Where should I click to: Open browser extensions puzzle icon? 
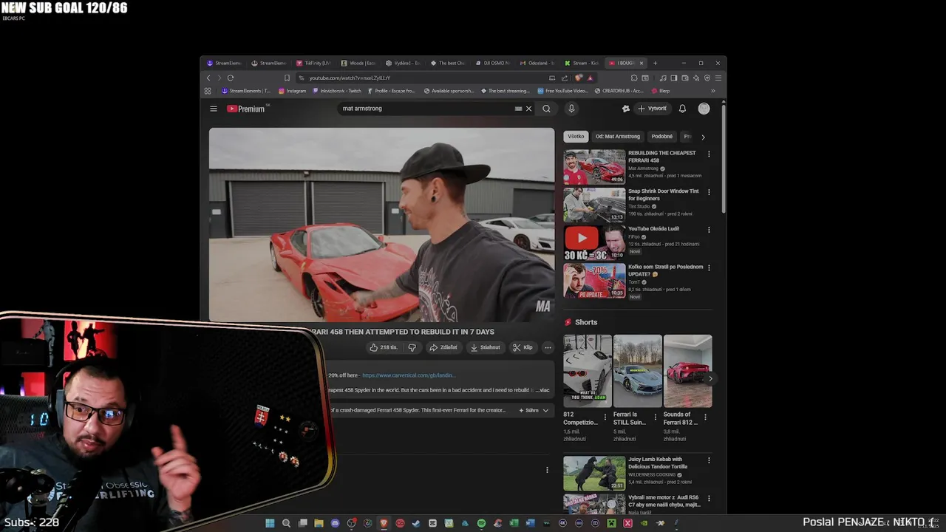634,78
